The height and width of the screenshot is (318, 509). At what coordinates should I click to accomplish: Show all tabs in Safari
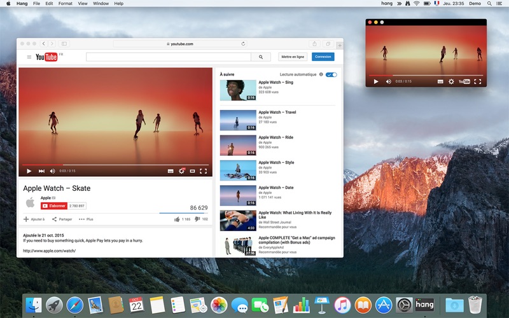coord(328,44)
